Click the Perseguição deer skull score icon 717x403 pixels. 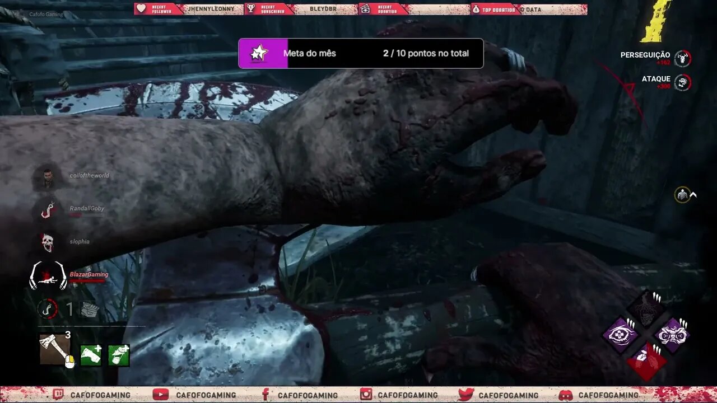click(x=682, y=58)
